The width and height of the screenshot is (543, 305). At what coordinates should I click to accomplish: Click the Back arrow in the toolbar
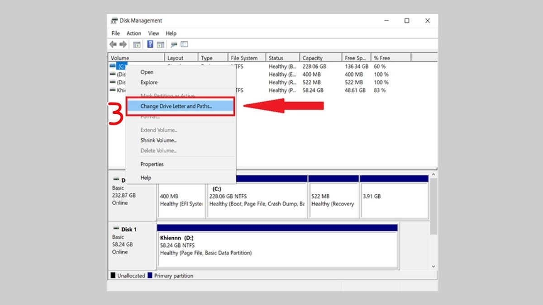tap(113, 44)
